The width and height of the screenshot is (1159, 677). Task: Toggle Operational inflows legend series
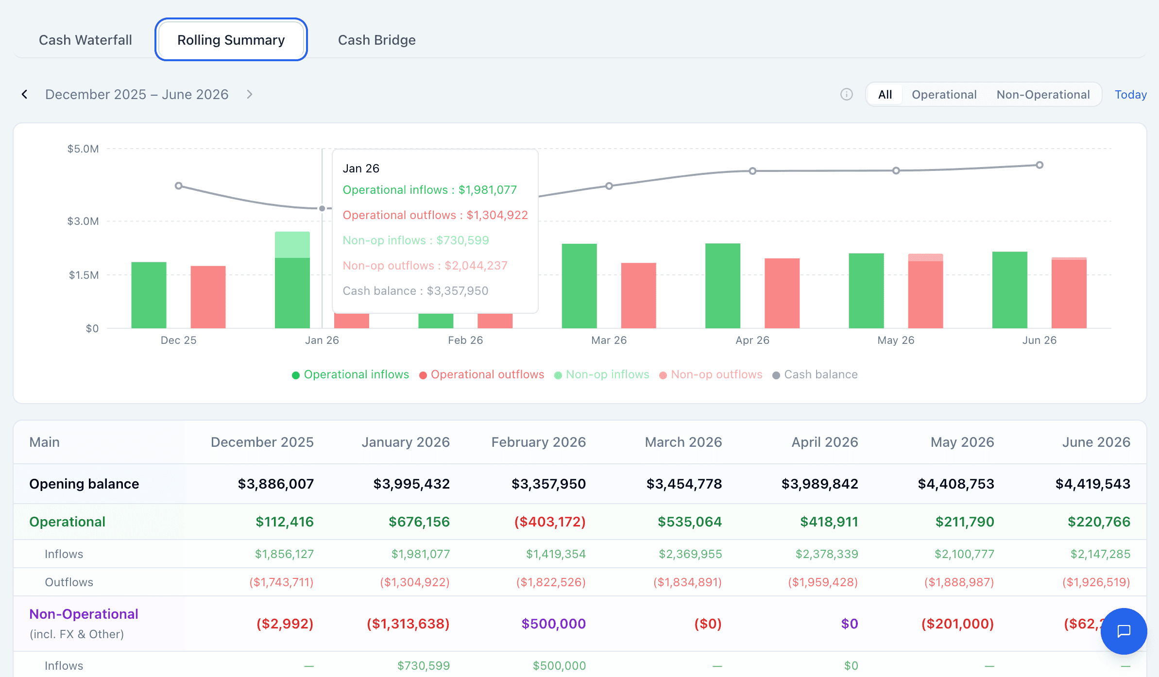coord(351,374)
